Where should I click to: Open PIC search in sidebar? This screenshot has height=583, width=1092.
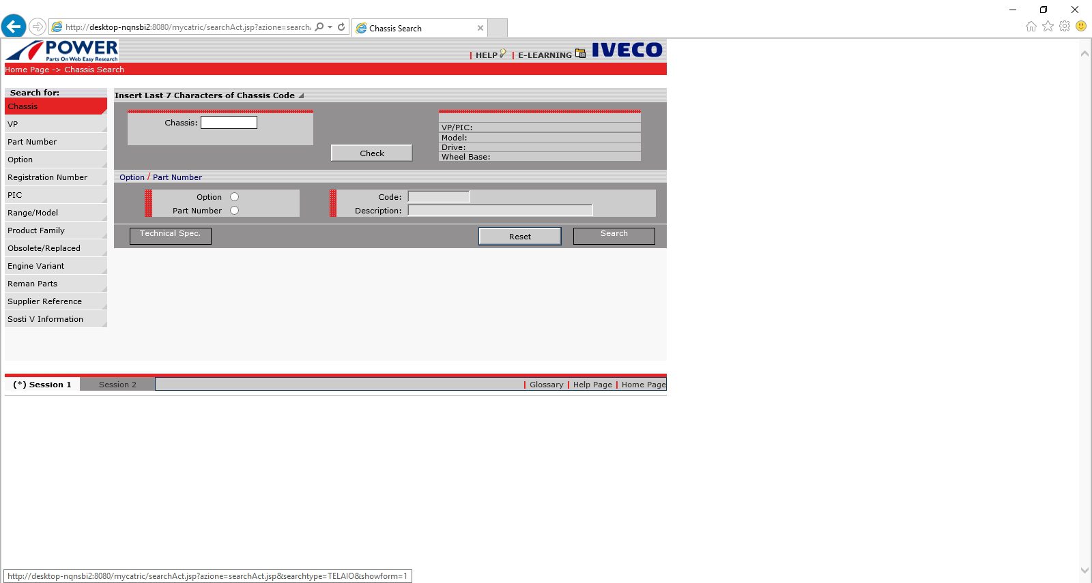click(56, 195)
